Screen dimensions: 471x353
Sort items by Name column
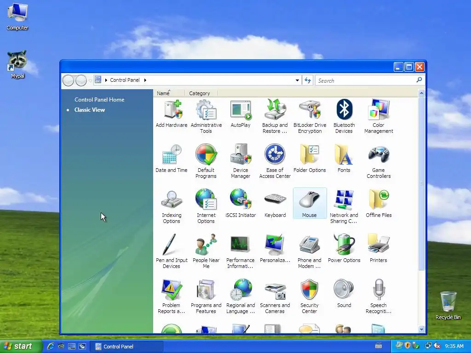(x=169, y=93)
